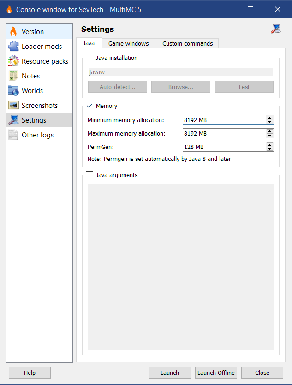The height and width of the screenshot is (385, 292).
Task: Open the Worlds page label
Action: click(x=32, y=91)
